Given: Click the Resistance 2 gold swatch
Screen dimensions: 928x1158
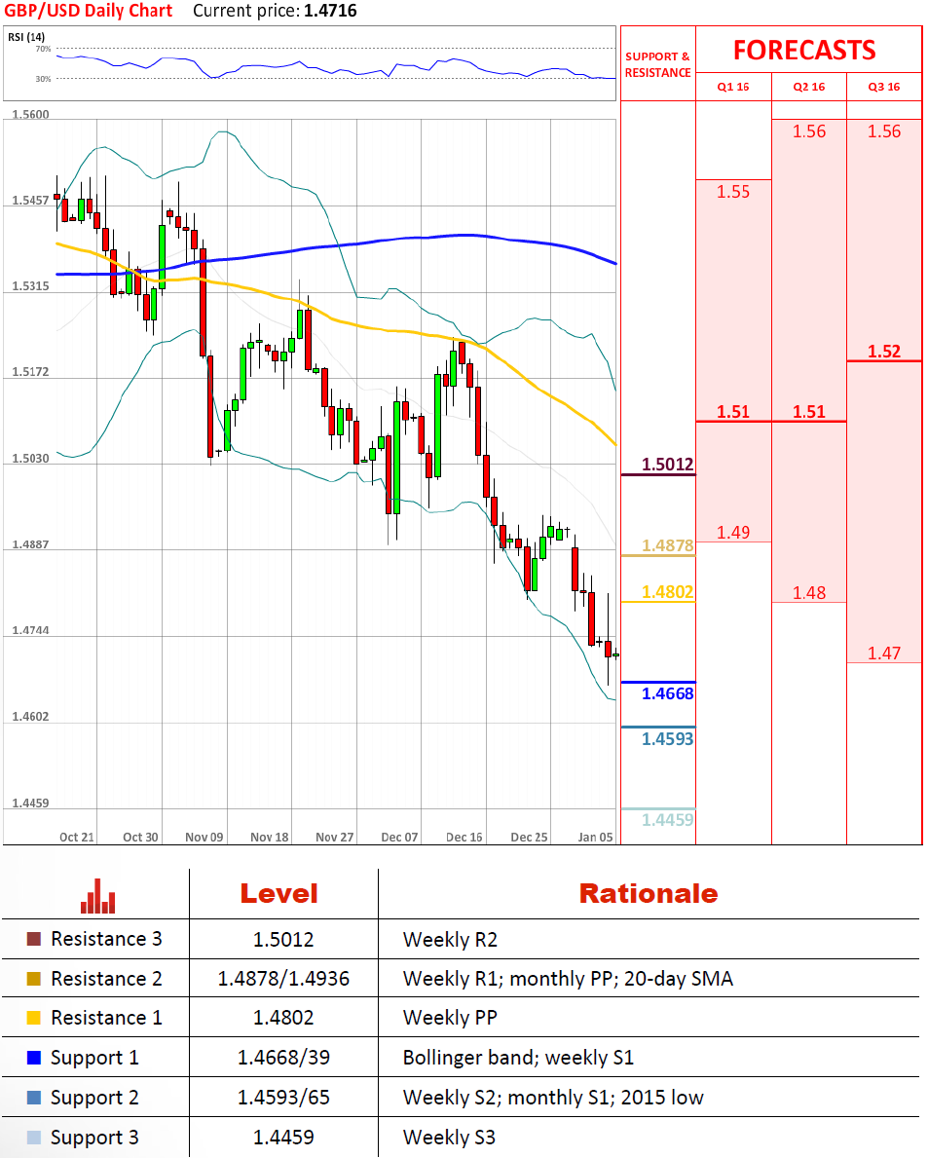Looking at the screenshot, I should 34,979.
